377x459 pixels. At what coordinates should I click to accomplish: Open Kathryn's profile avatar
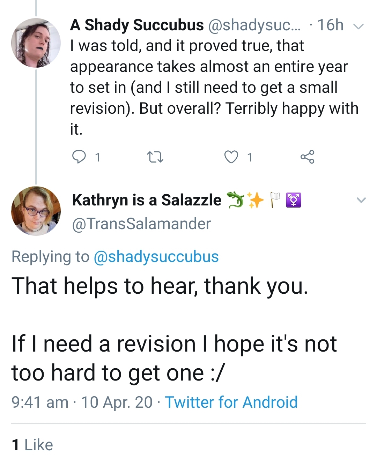[36, 211]
